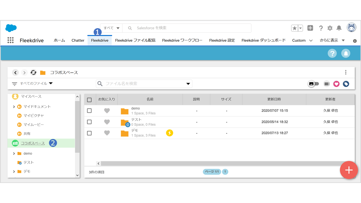Click the Fleekdrive help circle icon

[x=332, y=53]
